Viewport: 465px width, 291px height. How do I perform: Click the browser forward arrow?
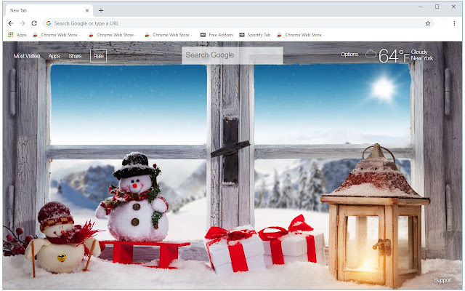[23, 23]
